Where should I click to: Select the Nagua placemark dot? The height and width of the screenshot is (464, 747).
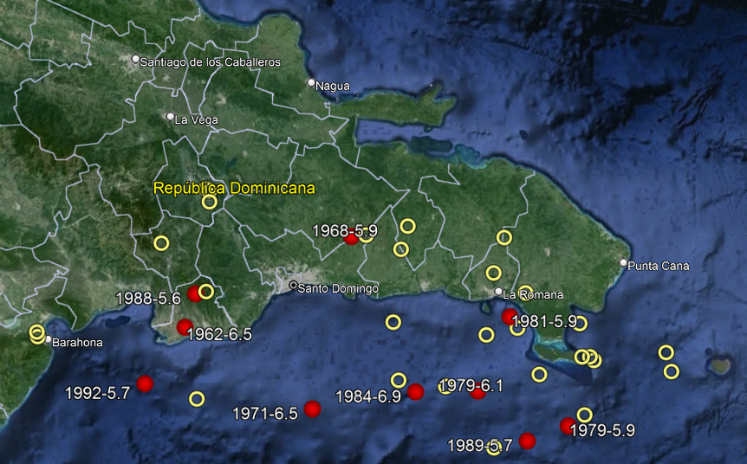311,83
